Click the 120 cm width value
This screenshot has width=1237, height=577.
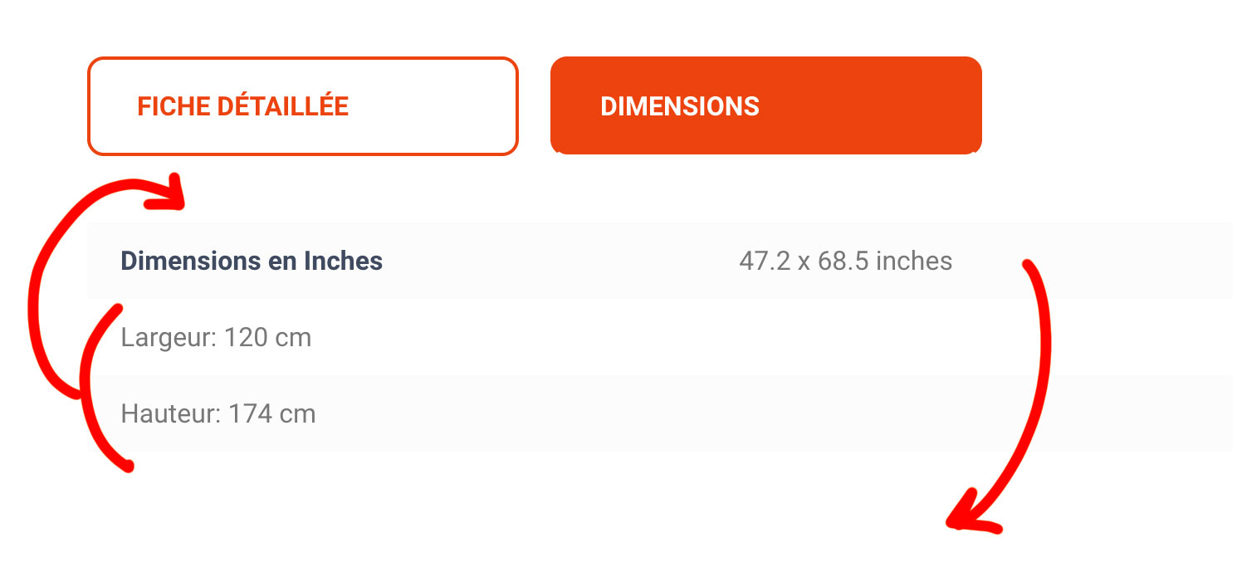pyautogui.click(x=267, y=338)
